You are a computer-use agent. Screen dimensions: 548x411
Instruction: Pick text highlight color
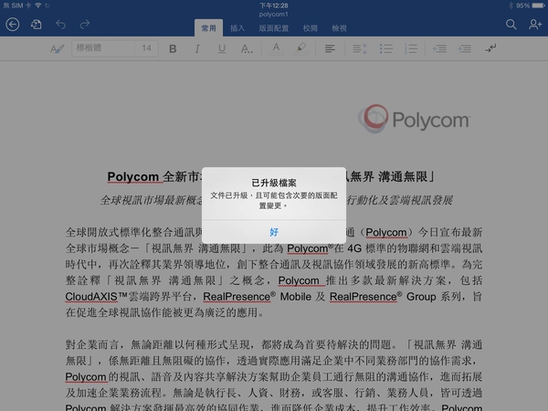click(x=300, y=48)
